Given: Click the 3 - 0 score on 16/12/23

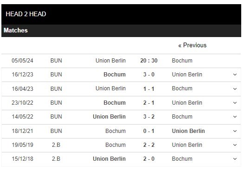Looking at the screenshot, I should pos(149,75).
